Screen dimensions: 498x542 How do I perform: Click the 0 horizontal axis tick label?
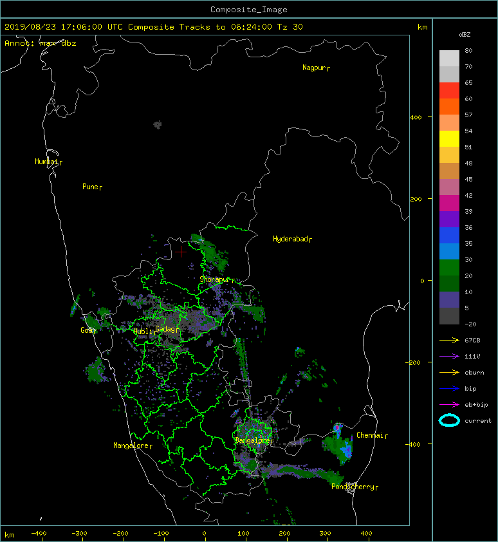(x=204, y=534)
